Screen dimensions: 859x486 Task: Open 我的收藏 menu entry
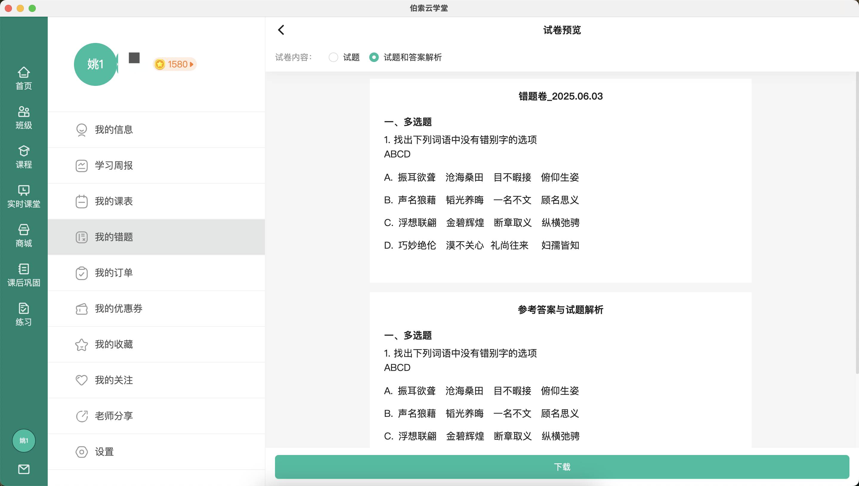point(156,344)
